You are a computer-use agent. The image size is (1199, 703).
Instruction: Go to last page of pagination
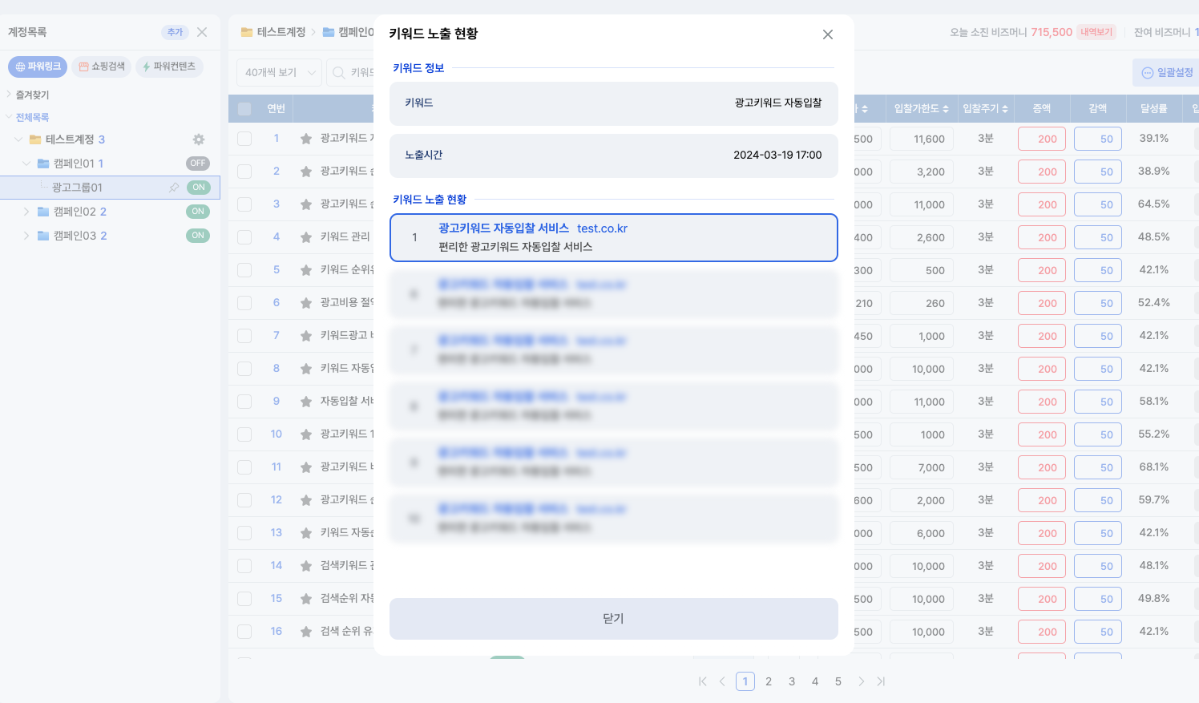(881, 681)
